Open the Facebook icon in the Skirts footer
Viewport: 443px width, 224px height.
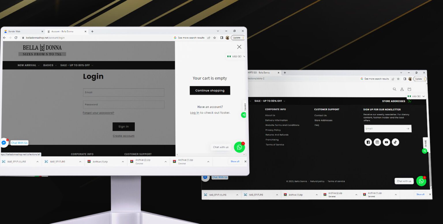click(x=368, y=142)
